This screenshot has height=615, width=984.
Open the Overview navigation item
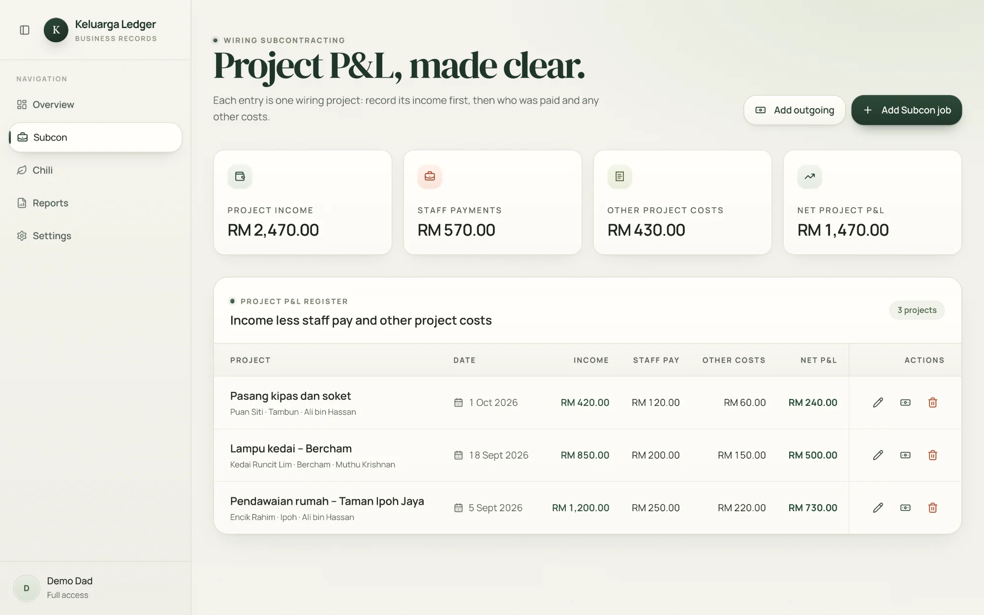pos(95,104)
